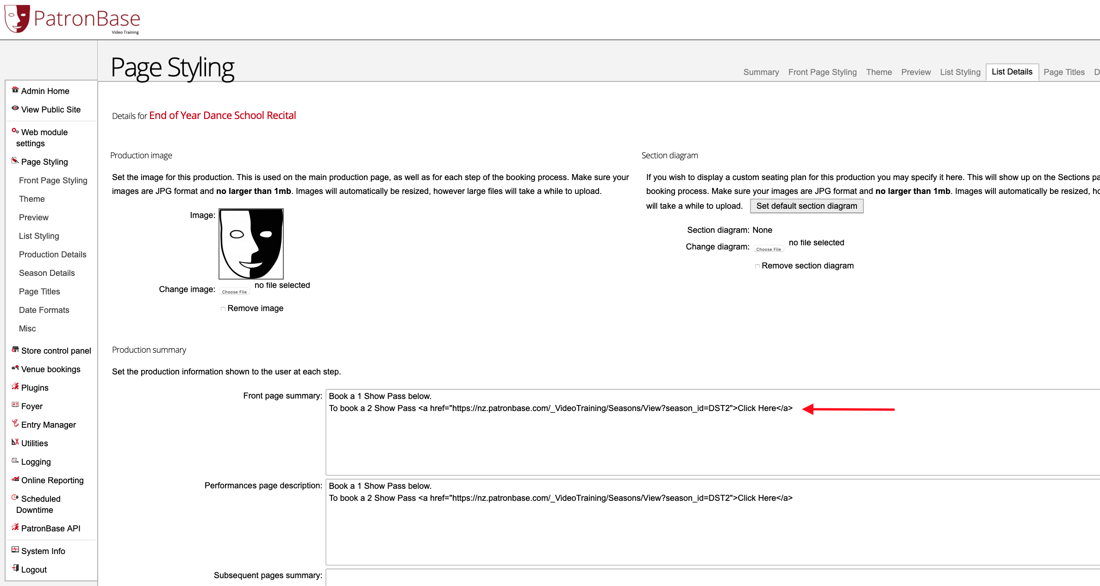Click the Scheduled Downtime clock icon
Screen dimensions: 1100x586
tap(15, 498)
